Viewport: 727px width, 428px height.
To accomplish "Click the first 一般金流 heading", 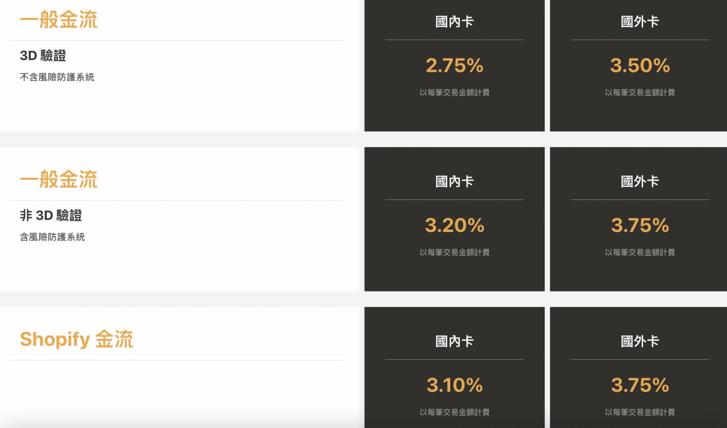I will coord(59,20).
